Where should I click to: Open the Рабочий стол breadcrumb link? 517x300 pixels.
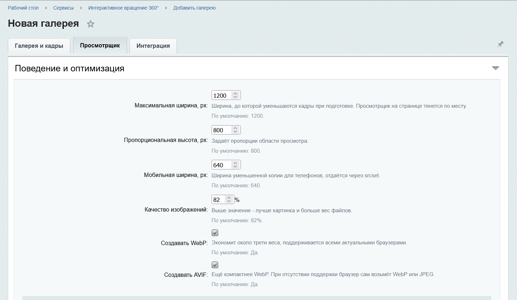pyautogui.click(x=23, y=8)
